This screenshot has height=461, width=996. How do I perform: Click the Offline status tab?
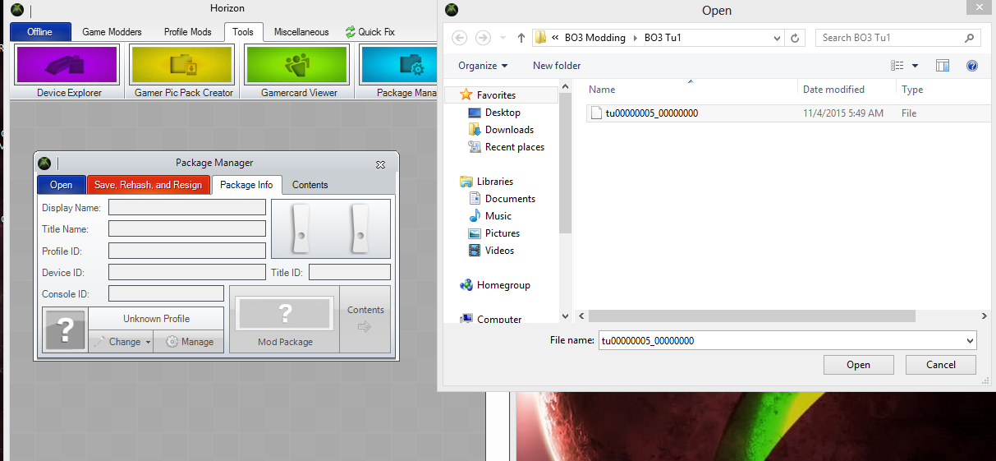coord(39,32)
